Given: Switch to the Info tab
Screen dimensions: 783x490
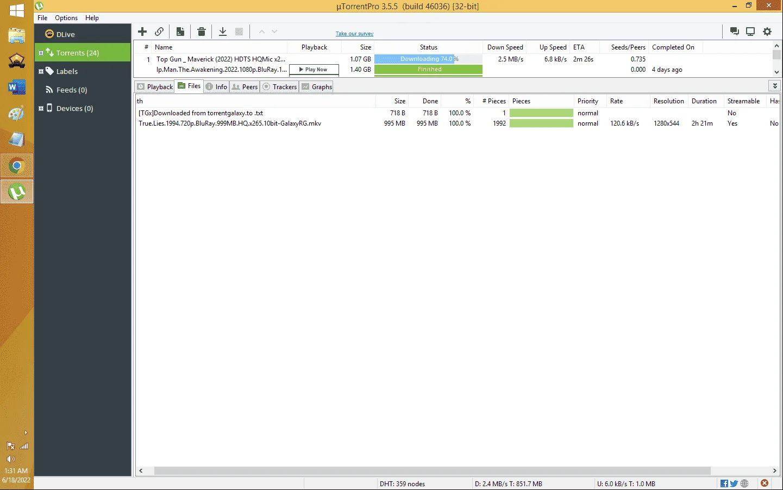Looking at the screenshot, I should (x=216, y=87).
